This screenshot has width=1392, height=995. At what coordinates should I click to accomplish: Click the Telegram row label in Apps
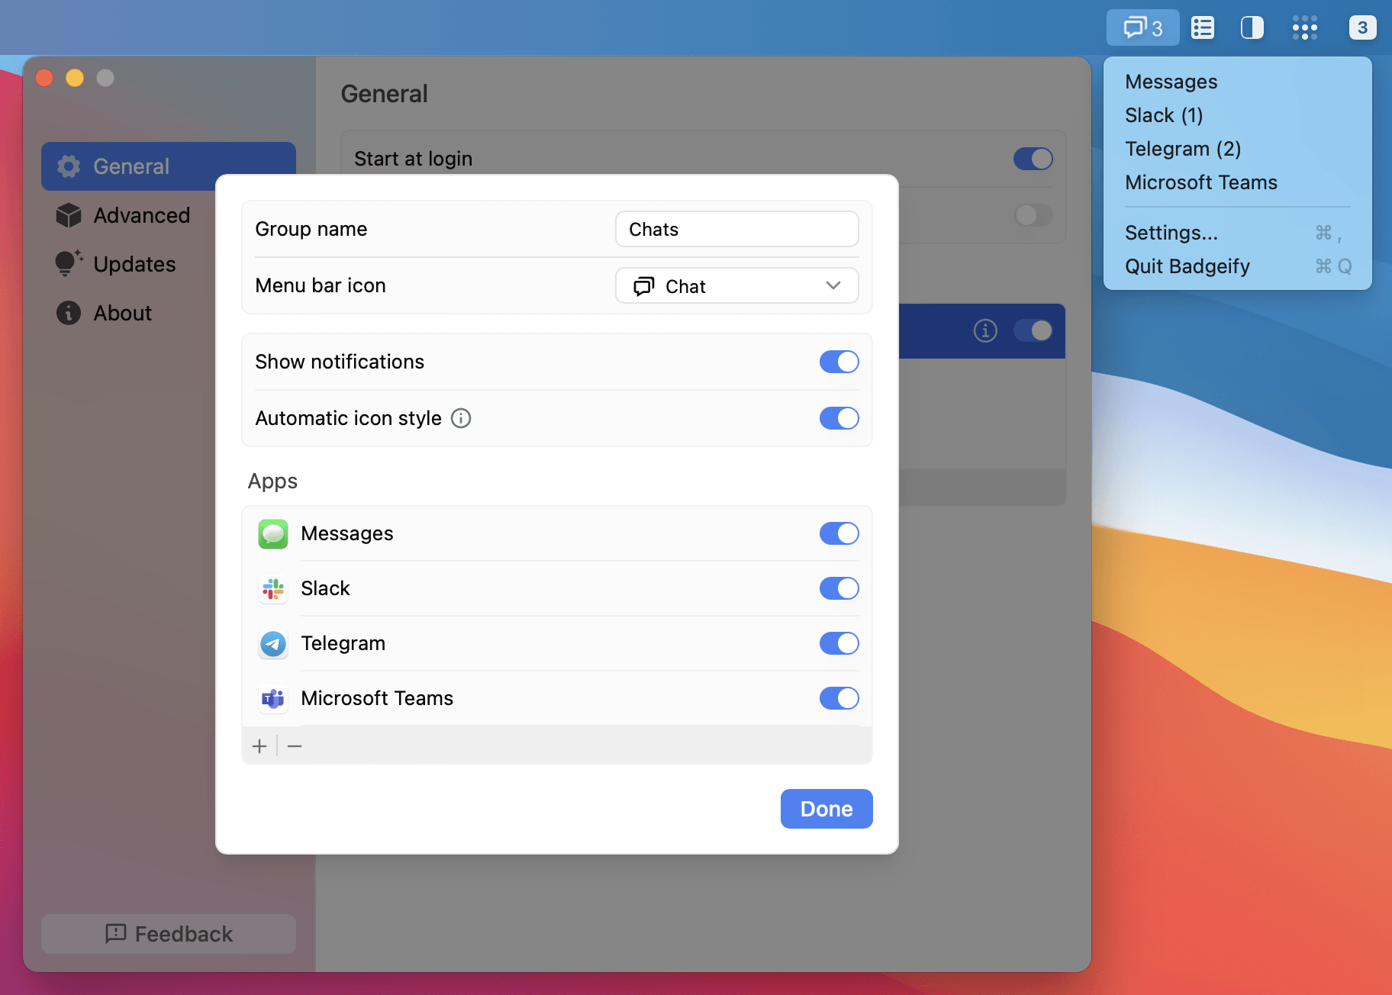point(343,643)
